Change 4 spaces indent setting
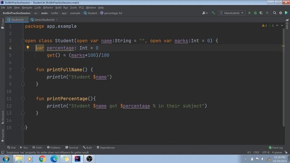The height and width of the screenshot is (163, 290). (x=277, y=153)
